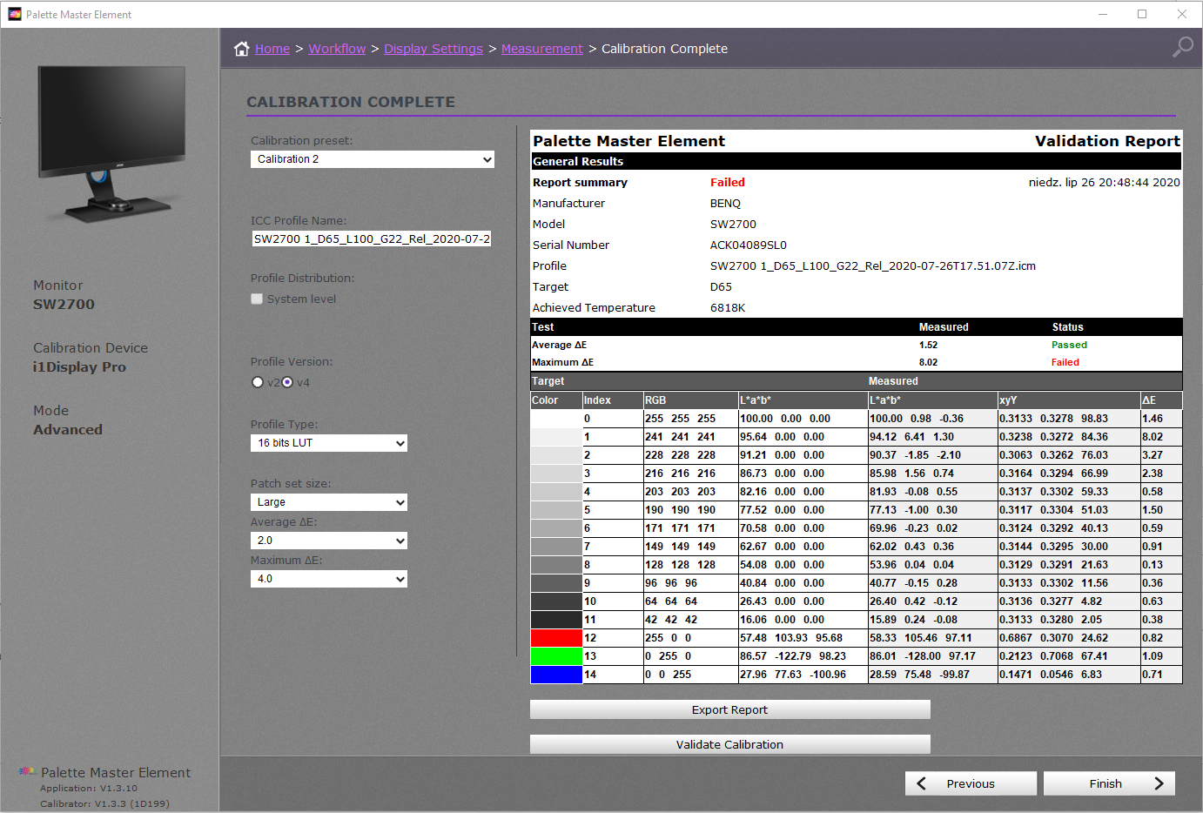This screenshot has width=1203, height=813.
Task: Open the Patch set size dropdown
Action: pos(329,502)
